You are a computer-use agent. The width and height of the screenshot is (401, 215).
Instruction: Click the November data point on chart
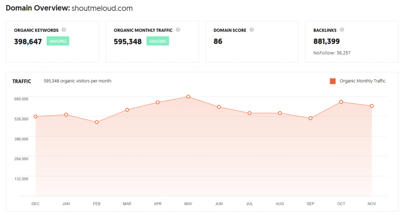coord(372,106)
